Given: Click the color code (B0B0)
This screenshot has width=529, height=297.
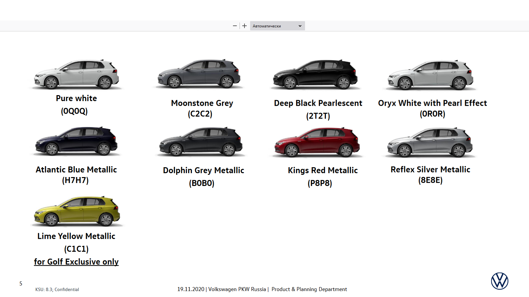Looking at the screenshot, I should [x=202, y=183].
